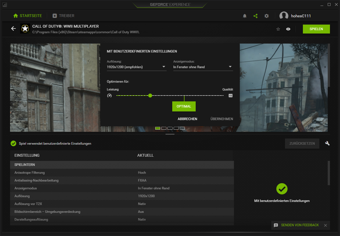Launch the game with Spielen
The image size is (340, 236).
[316, 29]
